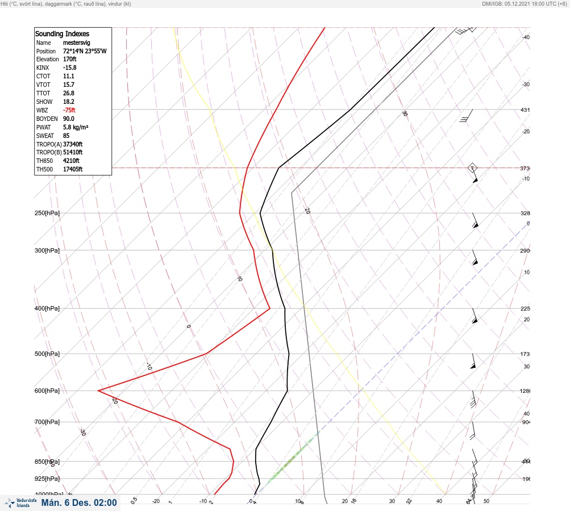Click the 925[hPa] pressure level label
Viewport: 570px width, 511px height.
[47, 479]
